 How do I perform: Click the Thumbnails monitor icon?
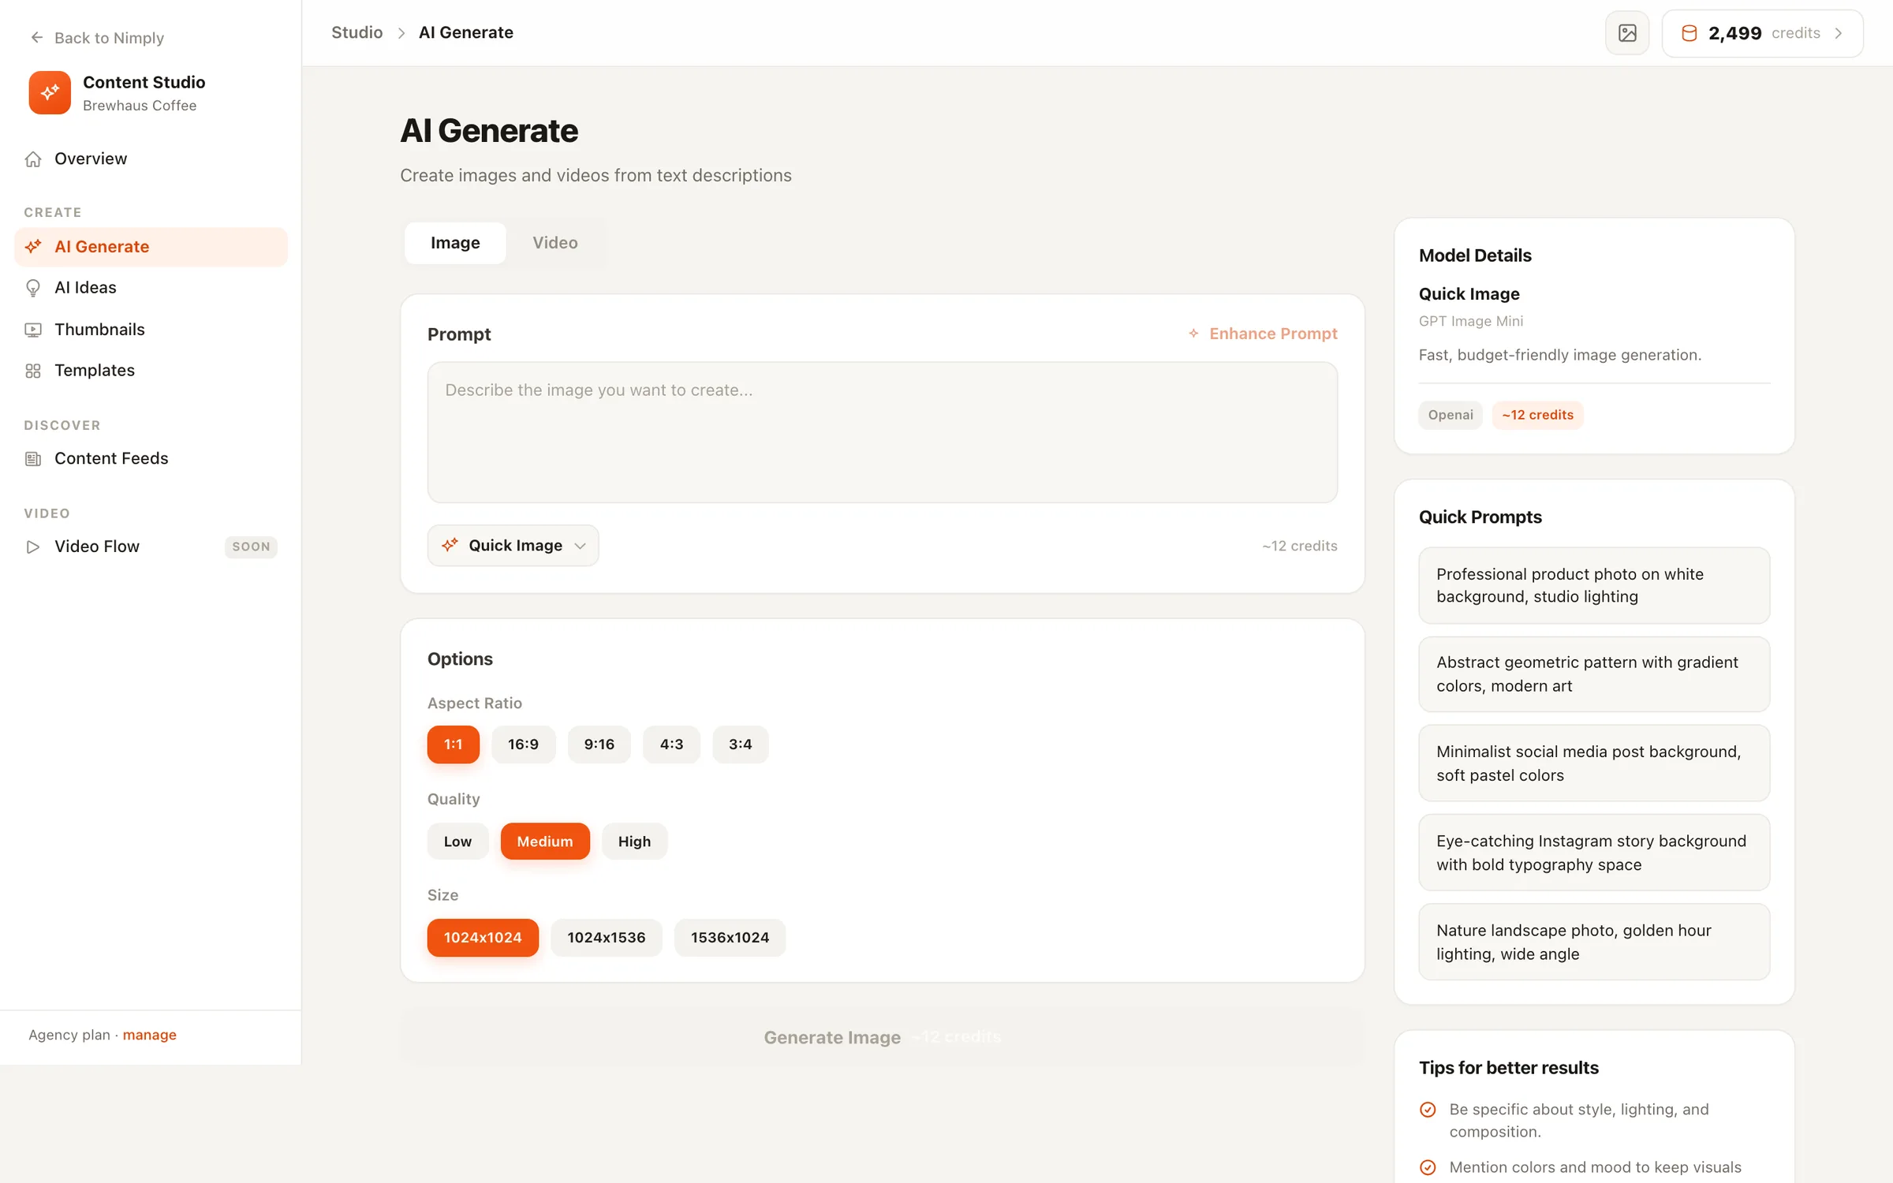point(33,330)
